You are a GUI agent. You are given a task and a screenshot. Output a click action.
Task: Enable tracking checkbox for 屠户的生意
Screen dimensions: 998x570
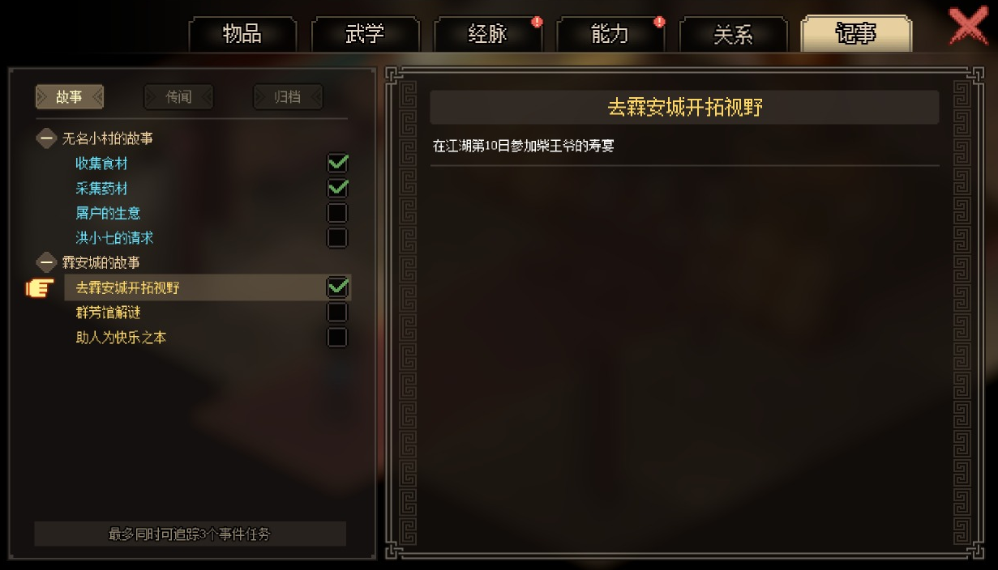(337, 213)
